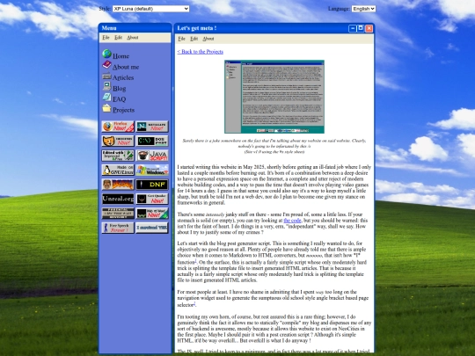Click the Made on GNU/Linux penguin badge
This screenshot has width=475, height=356.
coord(118,171)
